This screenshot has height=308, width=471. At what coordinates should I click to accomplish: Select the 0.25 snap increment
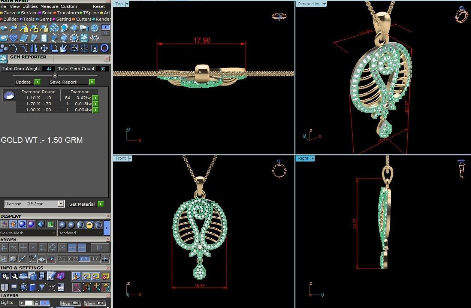click(73, 259)
